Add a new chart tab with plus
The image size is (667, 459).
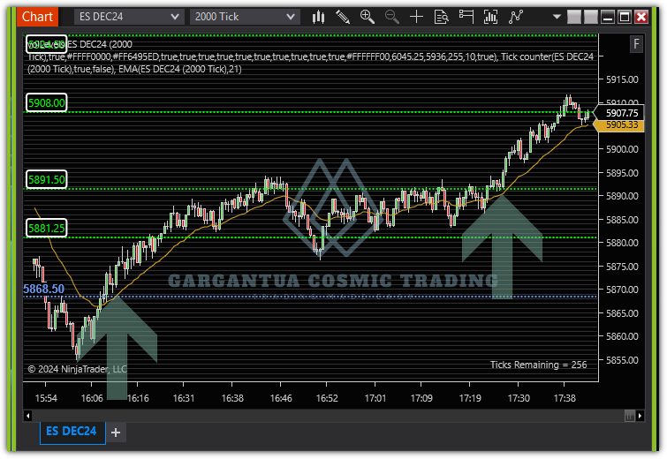[116, 433]
